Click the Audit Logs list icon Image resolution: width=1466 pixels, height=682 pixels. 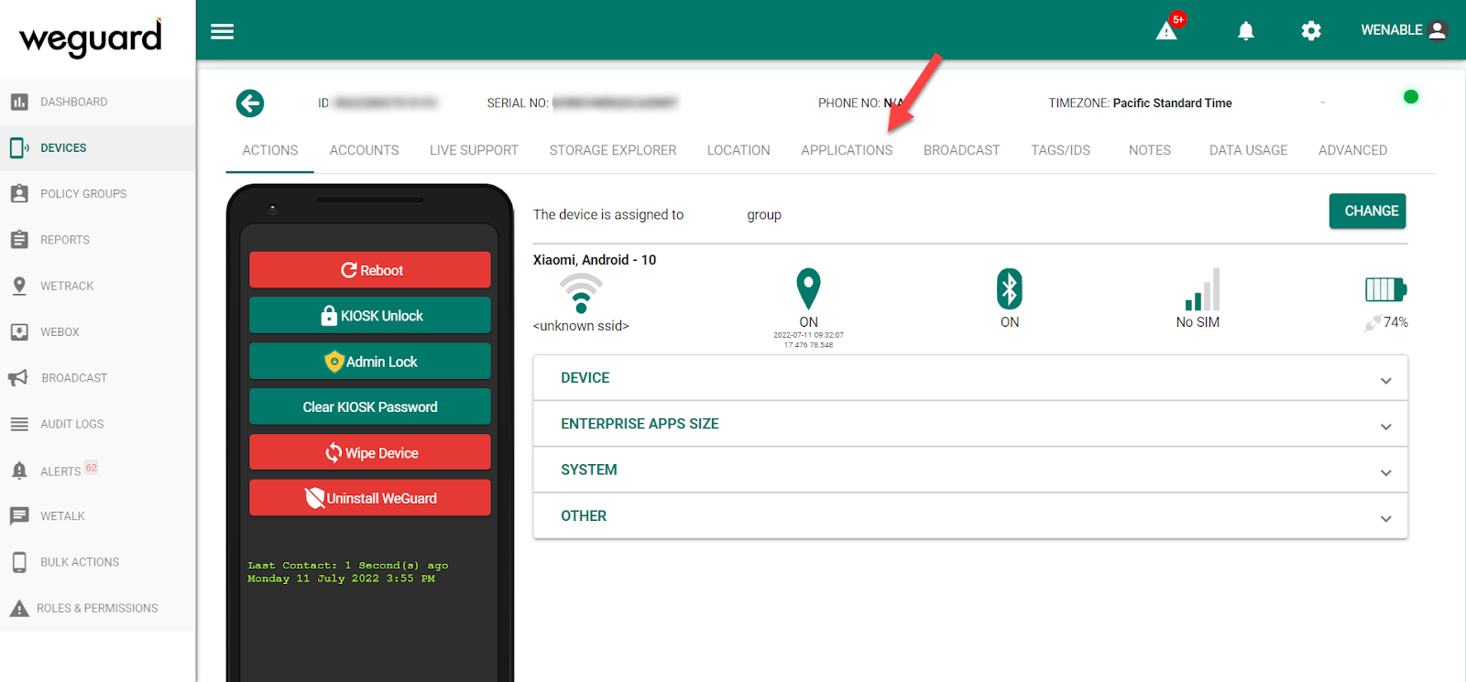click(x=19, y=424)
